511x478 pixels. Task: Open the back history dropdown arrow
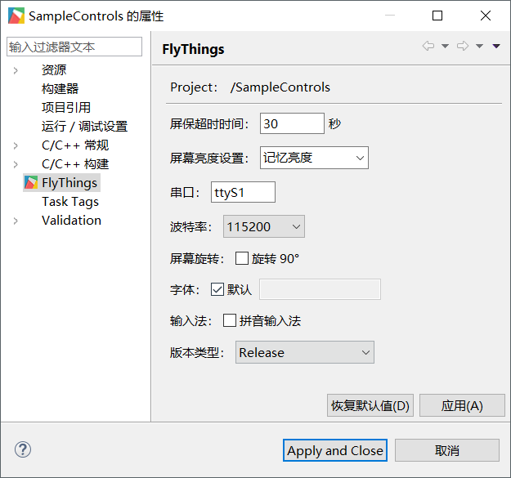(x=445, y=47)
